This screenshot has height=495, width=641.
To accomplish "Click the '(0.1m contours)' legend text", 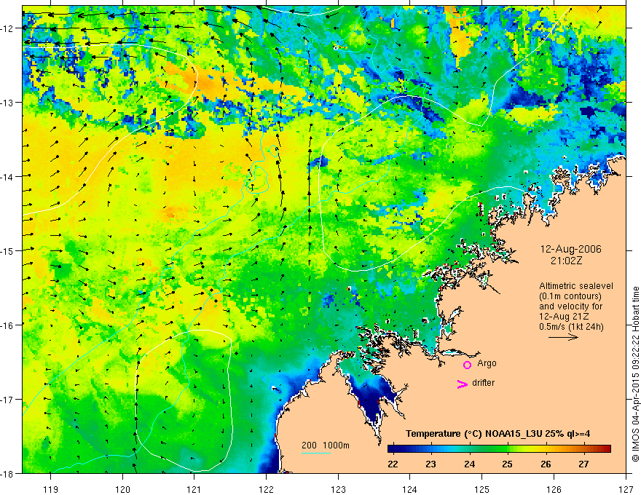I will point(570,296).
